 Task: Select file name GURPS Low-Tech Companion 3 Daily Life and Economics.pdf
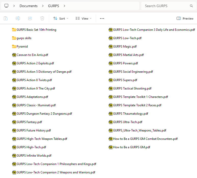(154, 30)
